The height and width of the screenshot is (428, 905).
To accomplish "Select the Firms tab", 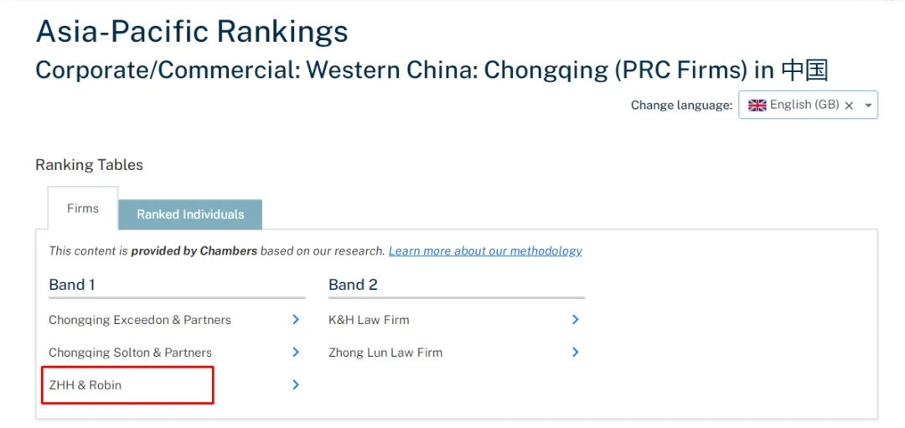I will pos(83,209).
